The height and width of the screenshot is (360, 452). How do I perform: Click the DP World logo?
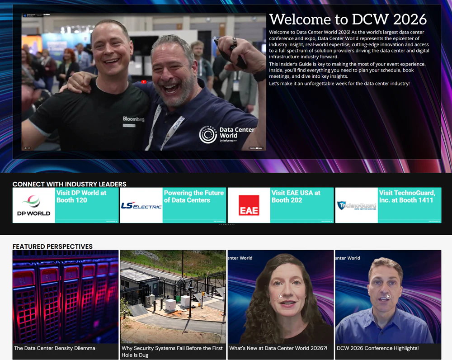(33, 204)
